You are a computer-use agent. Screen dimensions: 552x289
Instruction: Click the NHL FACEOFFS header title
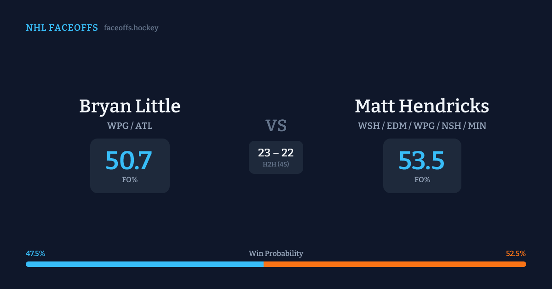[x=62, y=28]
